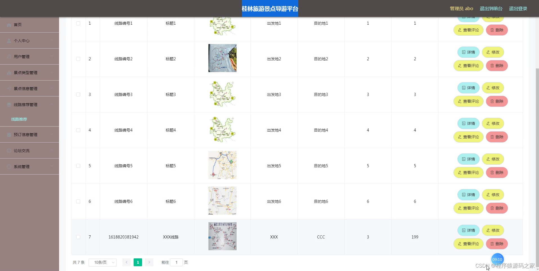
Task: Click the vertical page scrollbar
Action: pyautogui.click(x=537, y=168)
